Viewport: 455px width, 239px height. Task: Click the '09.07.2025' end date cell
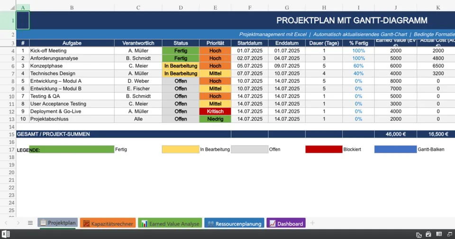(x=287, y=66)
